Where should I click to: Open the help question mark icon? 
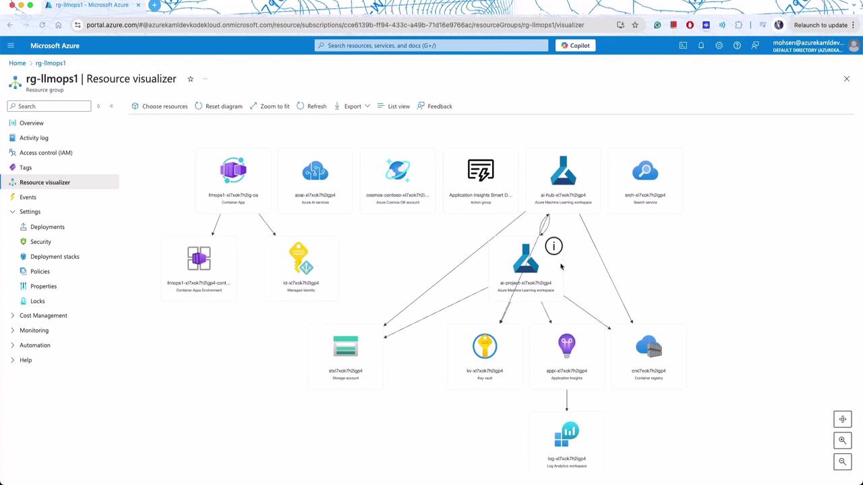[737, 46]
